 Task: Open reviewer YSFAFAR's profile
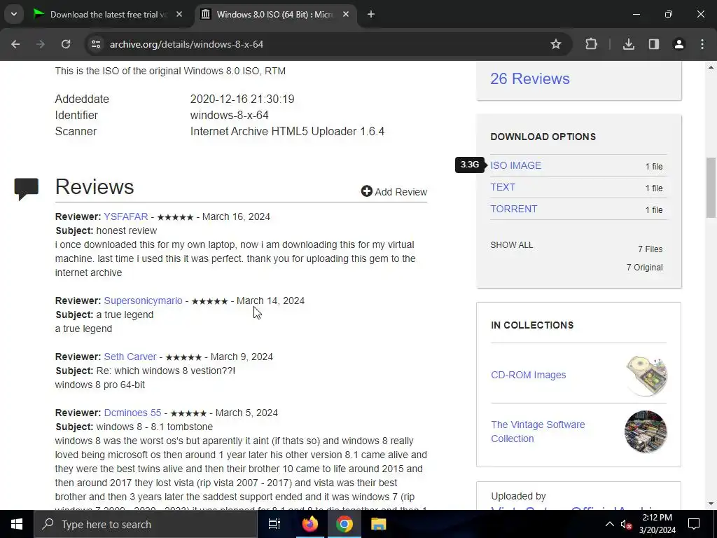point(126,217)
